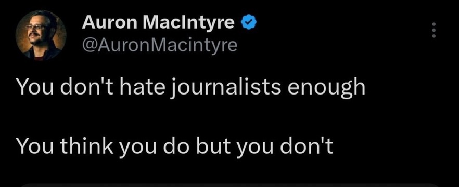Click the white checkmark inside the verified badge
This screenshot has height=187, width=459.
249,22
